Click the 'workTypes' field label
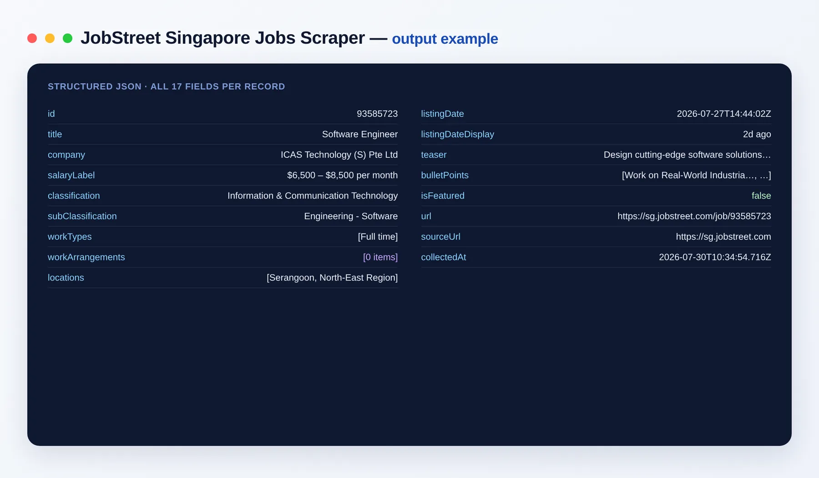819x478 pixels. 70,237
